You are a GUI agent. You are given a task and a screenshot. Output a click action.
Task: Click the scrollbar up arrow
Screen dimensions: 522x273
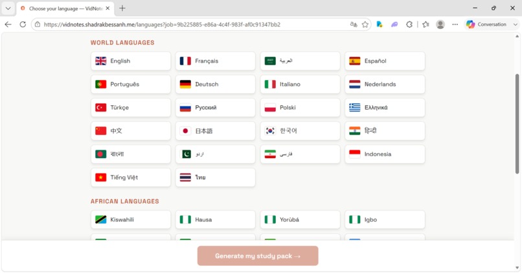[x=517, y=36]
